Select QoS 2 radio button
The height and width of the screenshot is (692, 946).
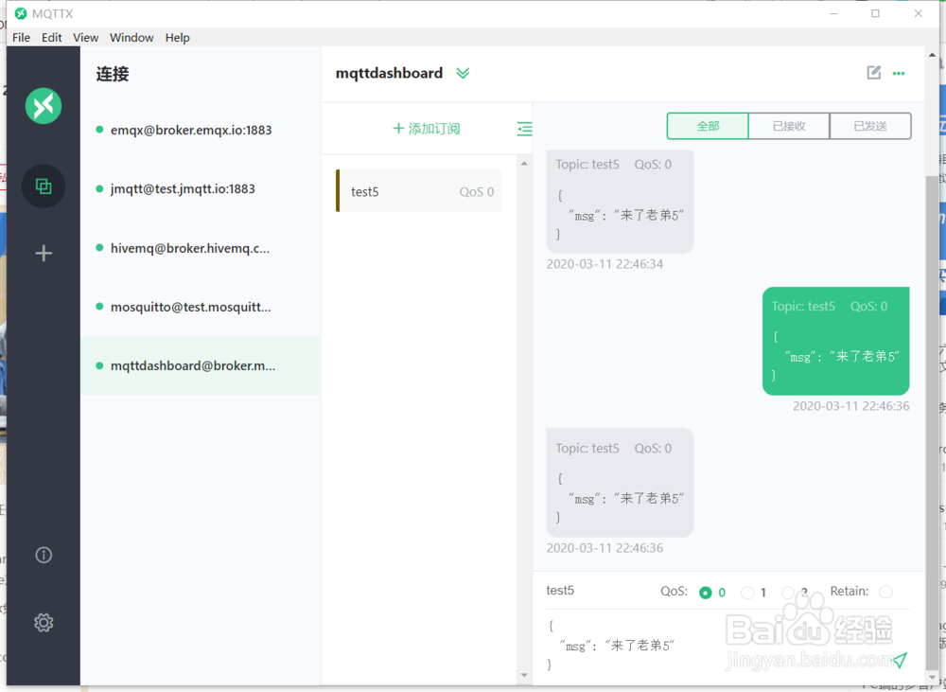point(788,593)
